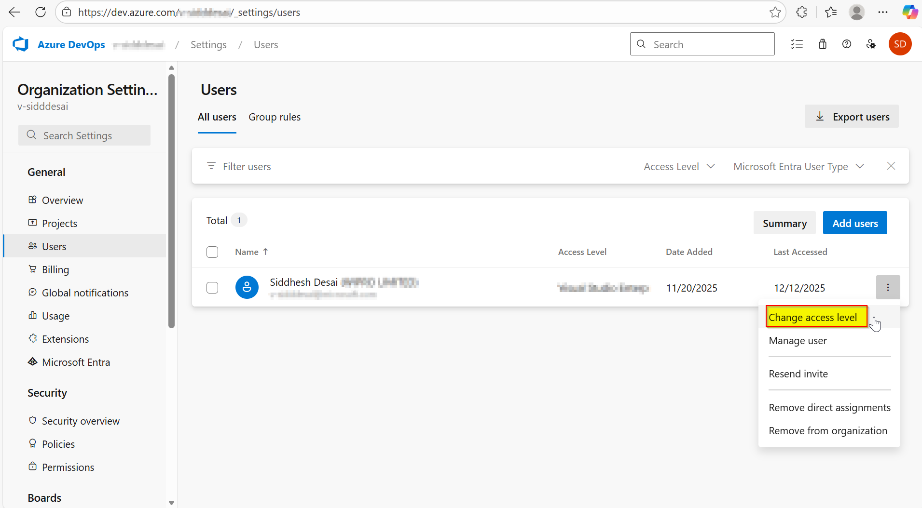Open Global notifications settings

point(85,293)
